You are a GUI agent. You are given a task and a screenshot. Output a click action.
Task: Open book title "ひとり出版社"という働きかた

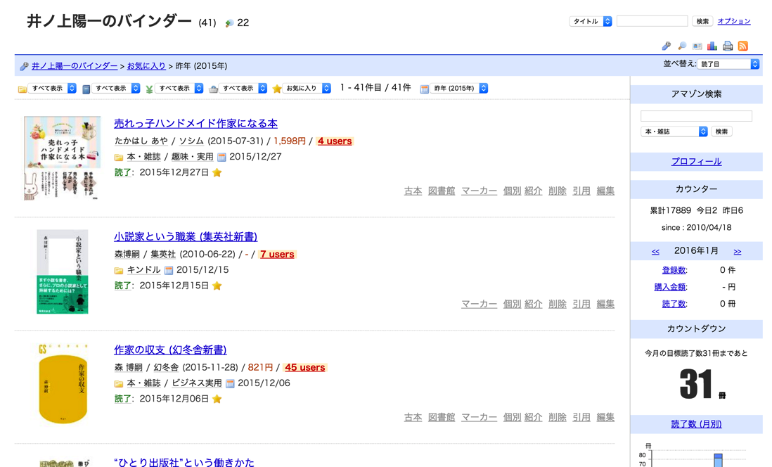pos(184,462)
